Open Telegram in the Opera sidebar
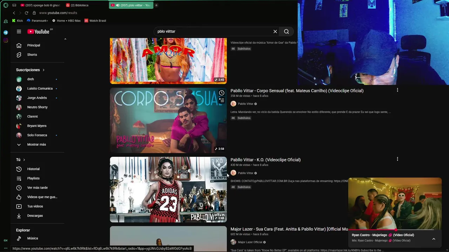Viewport: 449px width, 252px height. pos(6,33)
